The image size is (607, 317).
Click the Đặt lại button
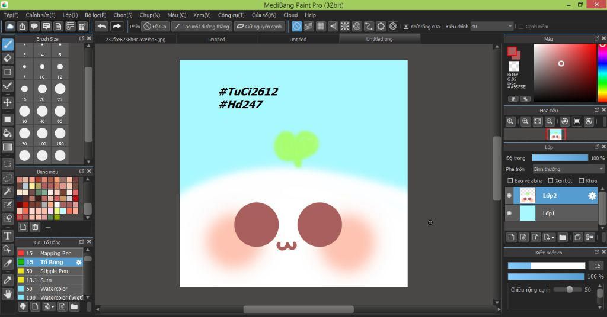coord(155,27)
